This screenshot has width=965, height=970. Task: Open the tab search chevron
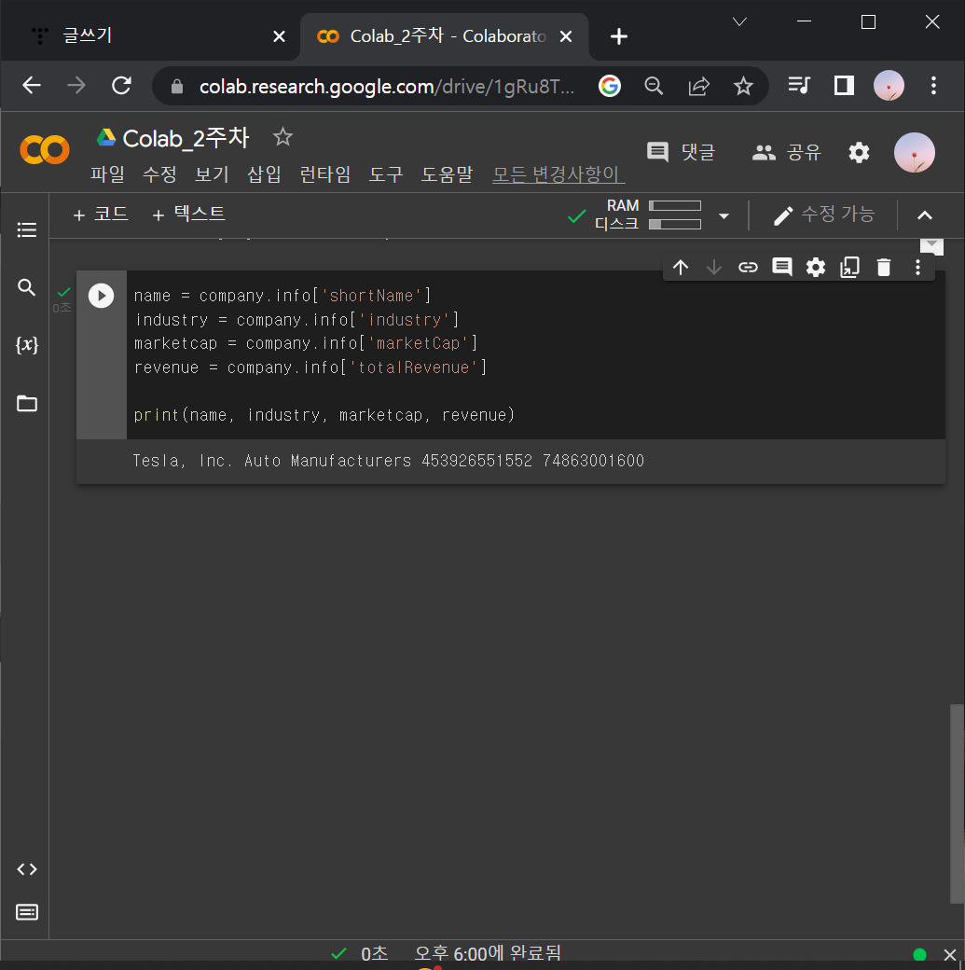coord(739,22)
